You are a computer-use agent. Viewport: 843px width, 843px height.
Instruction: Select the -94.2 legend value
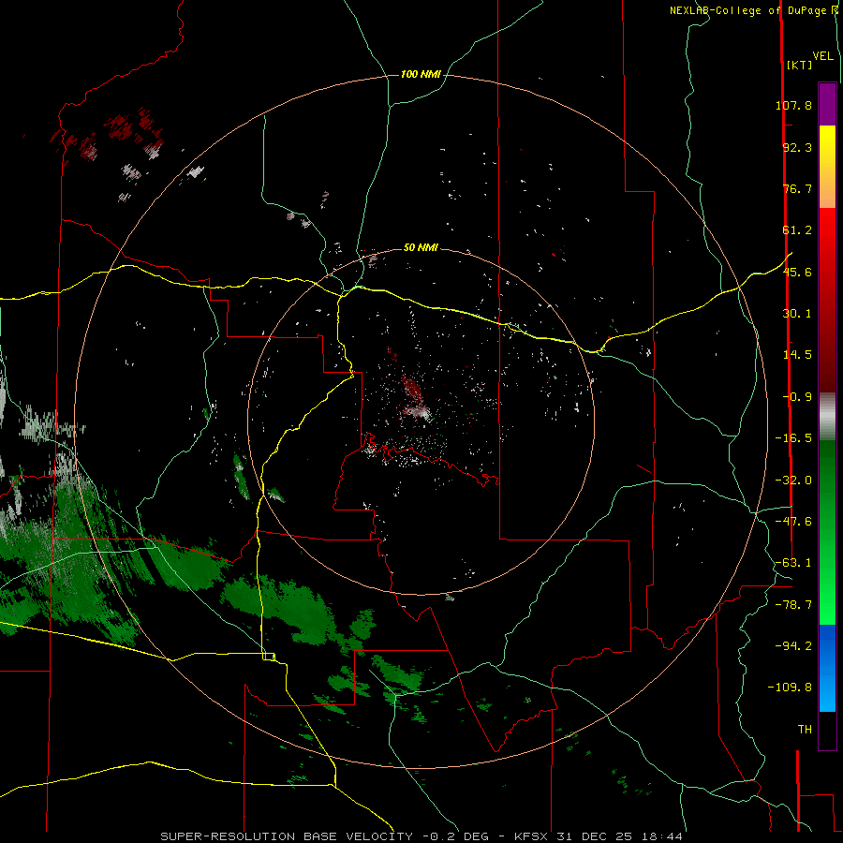793,645
